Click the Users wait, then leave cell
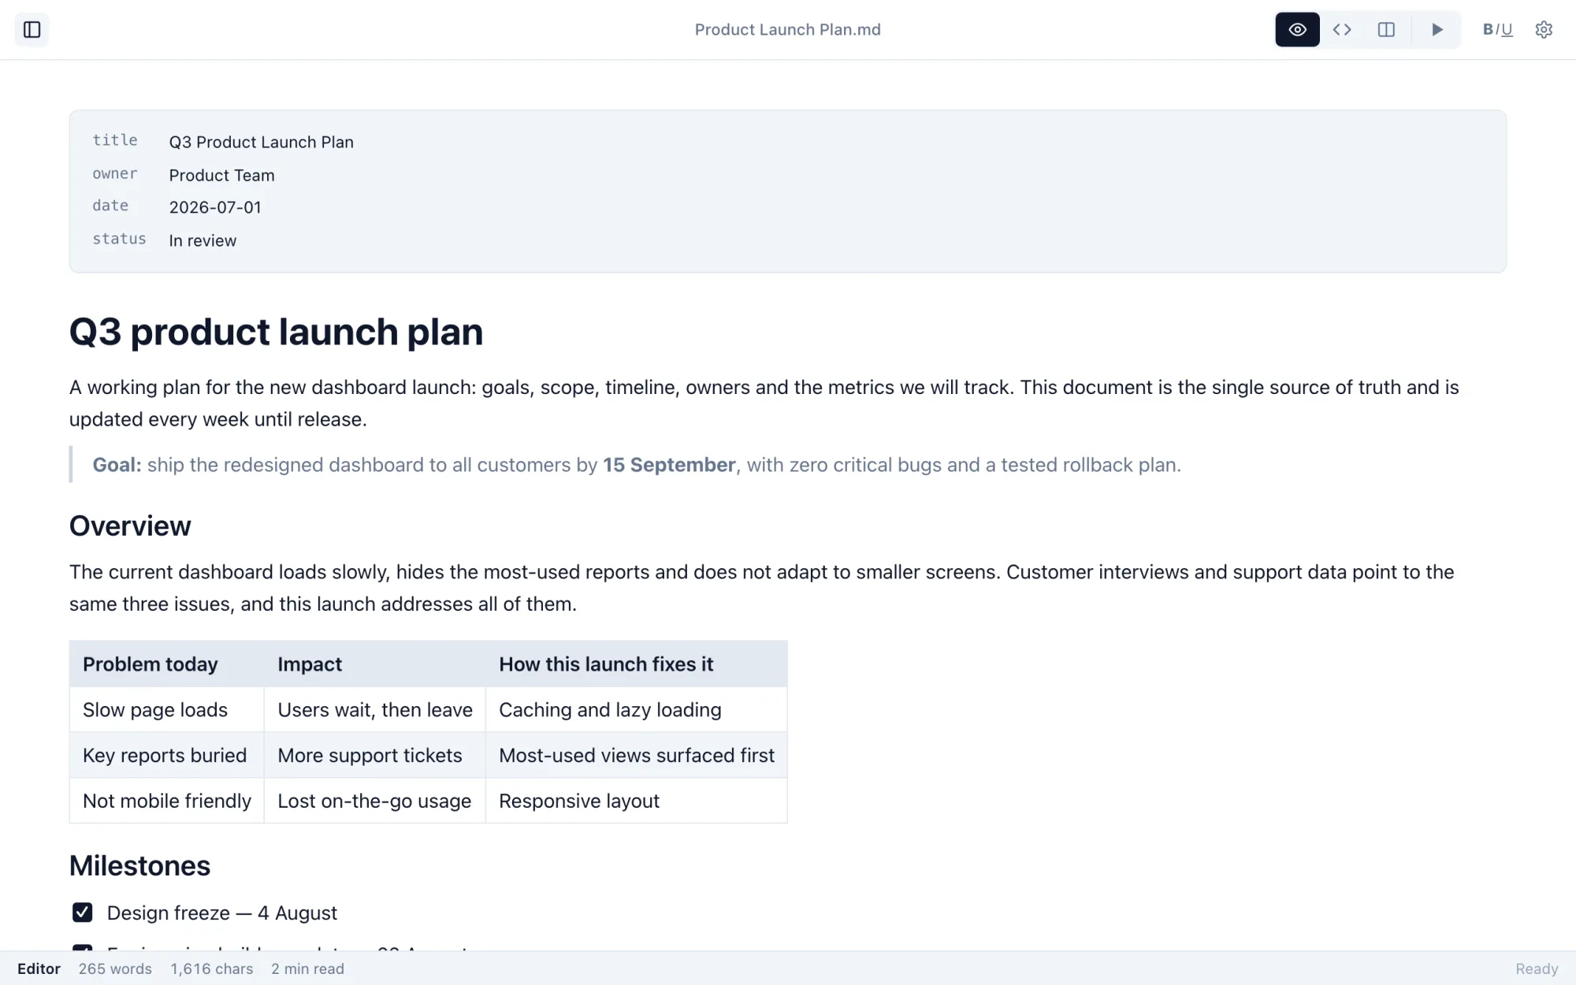The image size is (1576, 985). (x=374, y=710)
